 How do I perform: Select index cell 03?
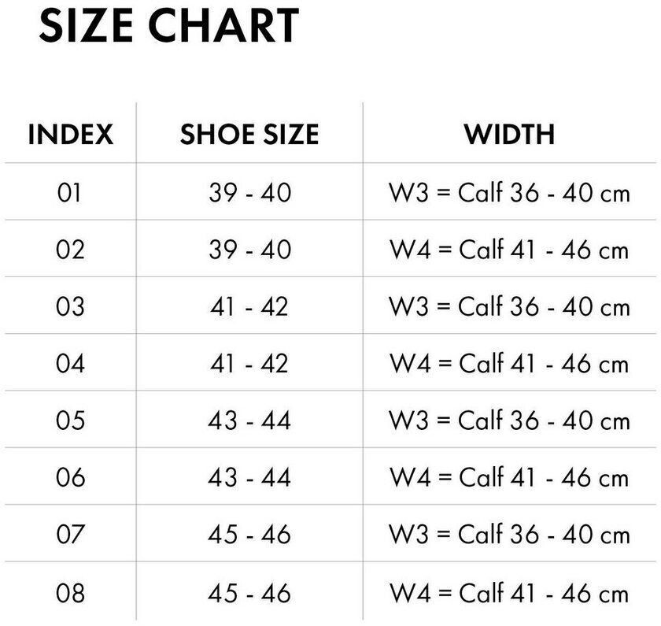[x=70, y=306]
